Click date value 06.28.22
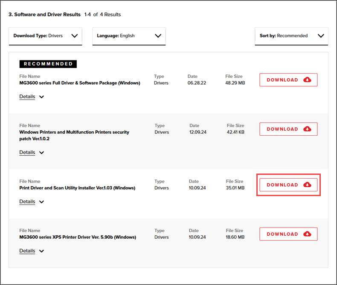 (x=197, y=83)
